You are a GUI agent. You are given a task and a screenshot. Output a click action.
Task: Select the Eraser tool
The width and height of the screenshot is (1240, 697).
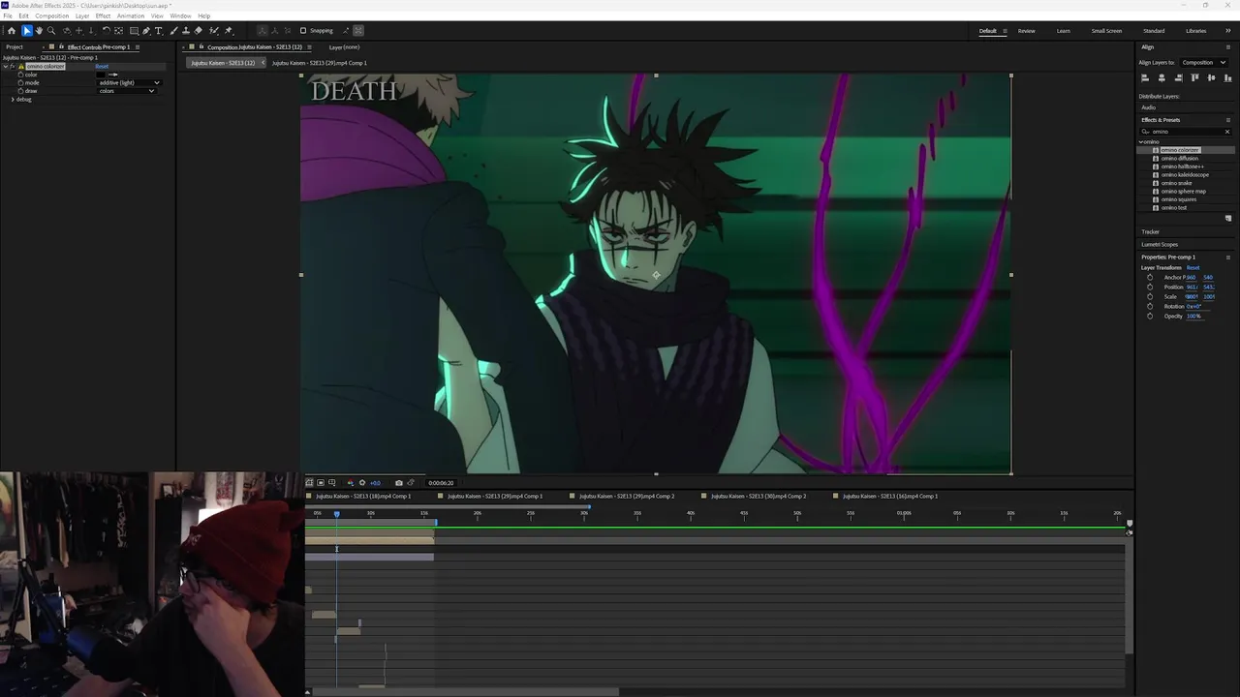click(199, 30)
